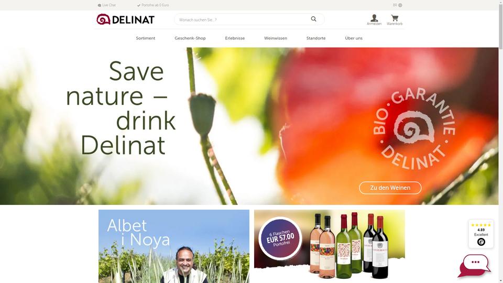Open the Albet i Noya banner
503x283 pixels.
[174, 246]
